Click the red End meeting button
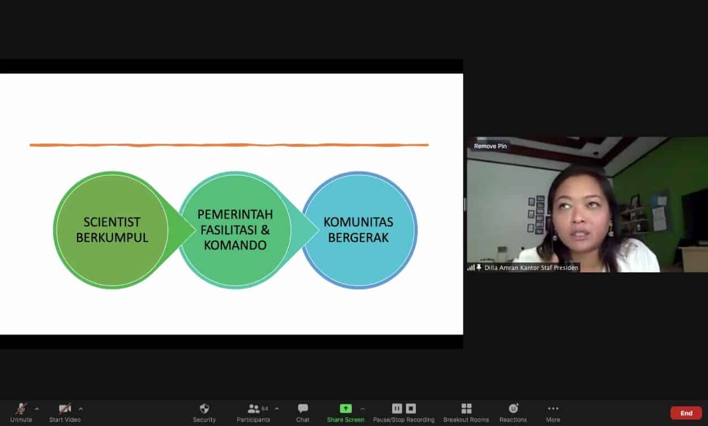The image size is (708, 426). pyautogui.click(x=686, y=413)
